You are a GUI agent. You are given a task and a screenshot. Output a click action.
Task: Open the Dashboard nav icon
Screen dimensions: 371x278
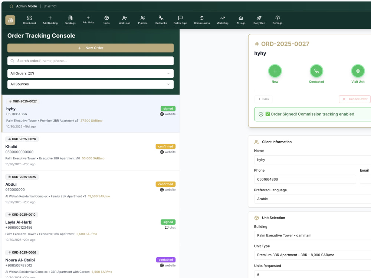pos(29,18)
